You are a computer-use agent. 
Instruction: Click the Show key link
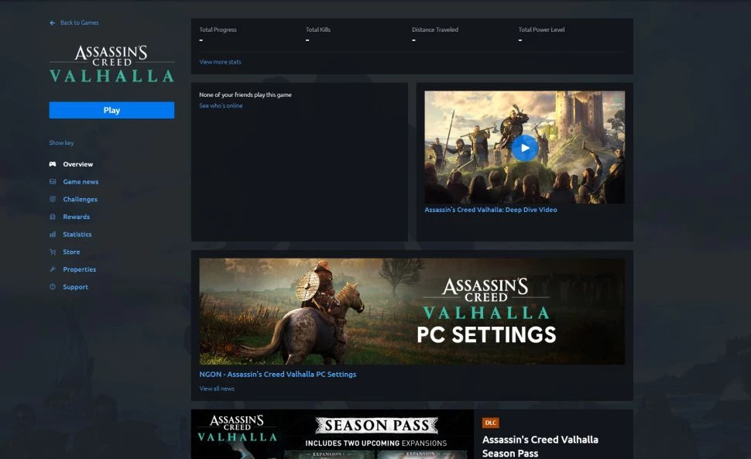pos(61,142)
